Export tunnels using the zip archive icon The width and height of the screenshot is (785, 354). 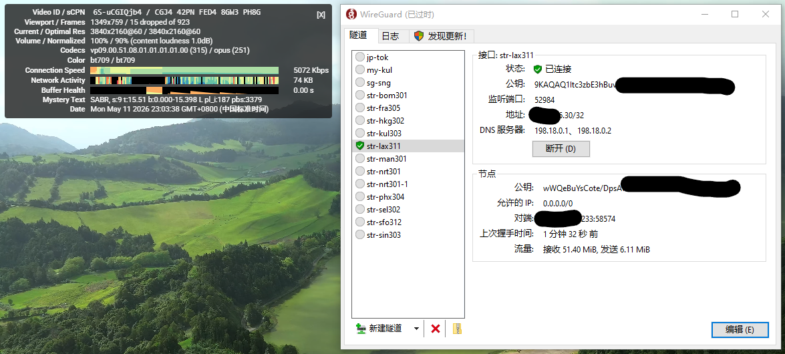[457, 329]
